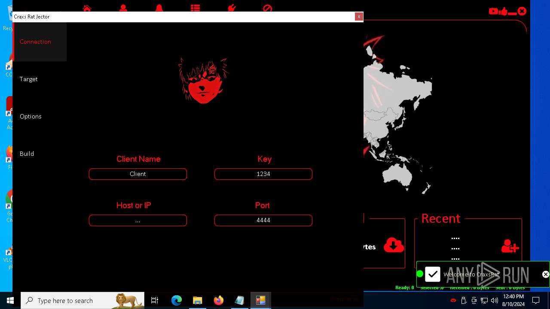This screenshot has width=550, height=309.
Task: Click the Home icon in CraxsRat toolbar
Action: 87,8
